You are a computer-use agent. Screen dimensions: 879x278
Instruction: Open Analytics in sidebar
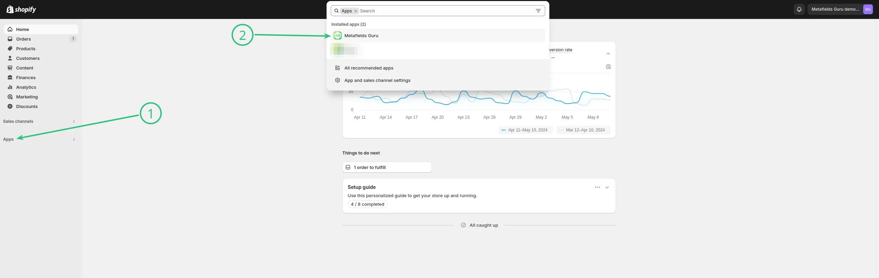click(41, 87)
